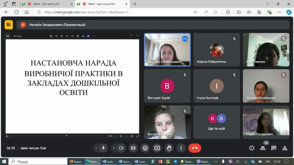Viewport: 294px width, 165px height.
Task: Toggle the microphone on or off
Action: [x=103, y=148]
